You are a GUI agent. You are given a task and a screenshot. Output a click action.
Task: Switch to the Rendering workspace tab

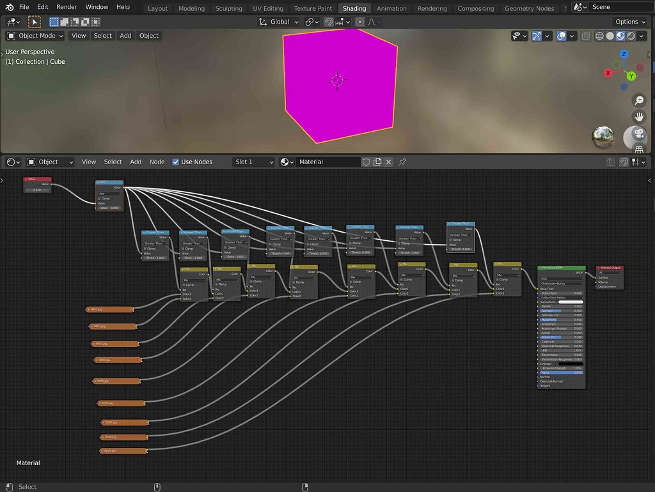coord(432,8)
